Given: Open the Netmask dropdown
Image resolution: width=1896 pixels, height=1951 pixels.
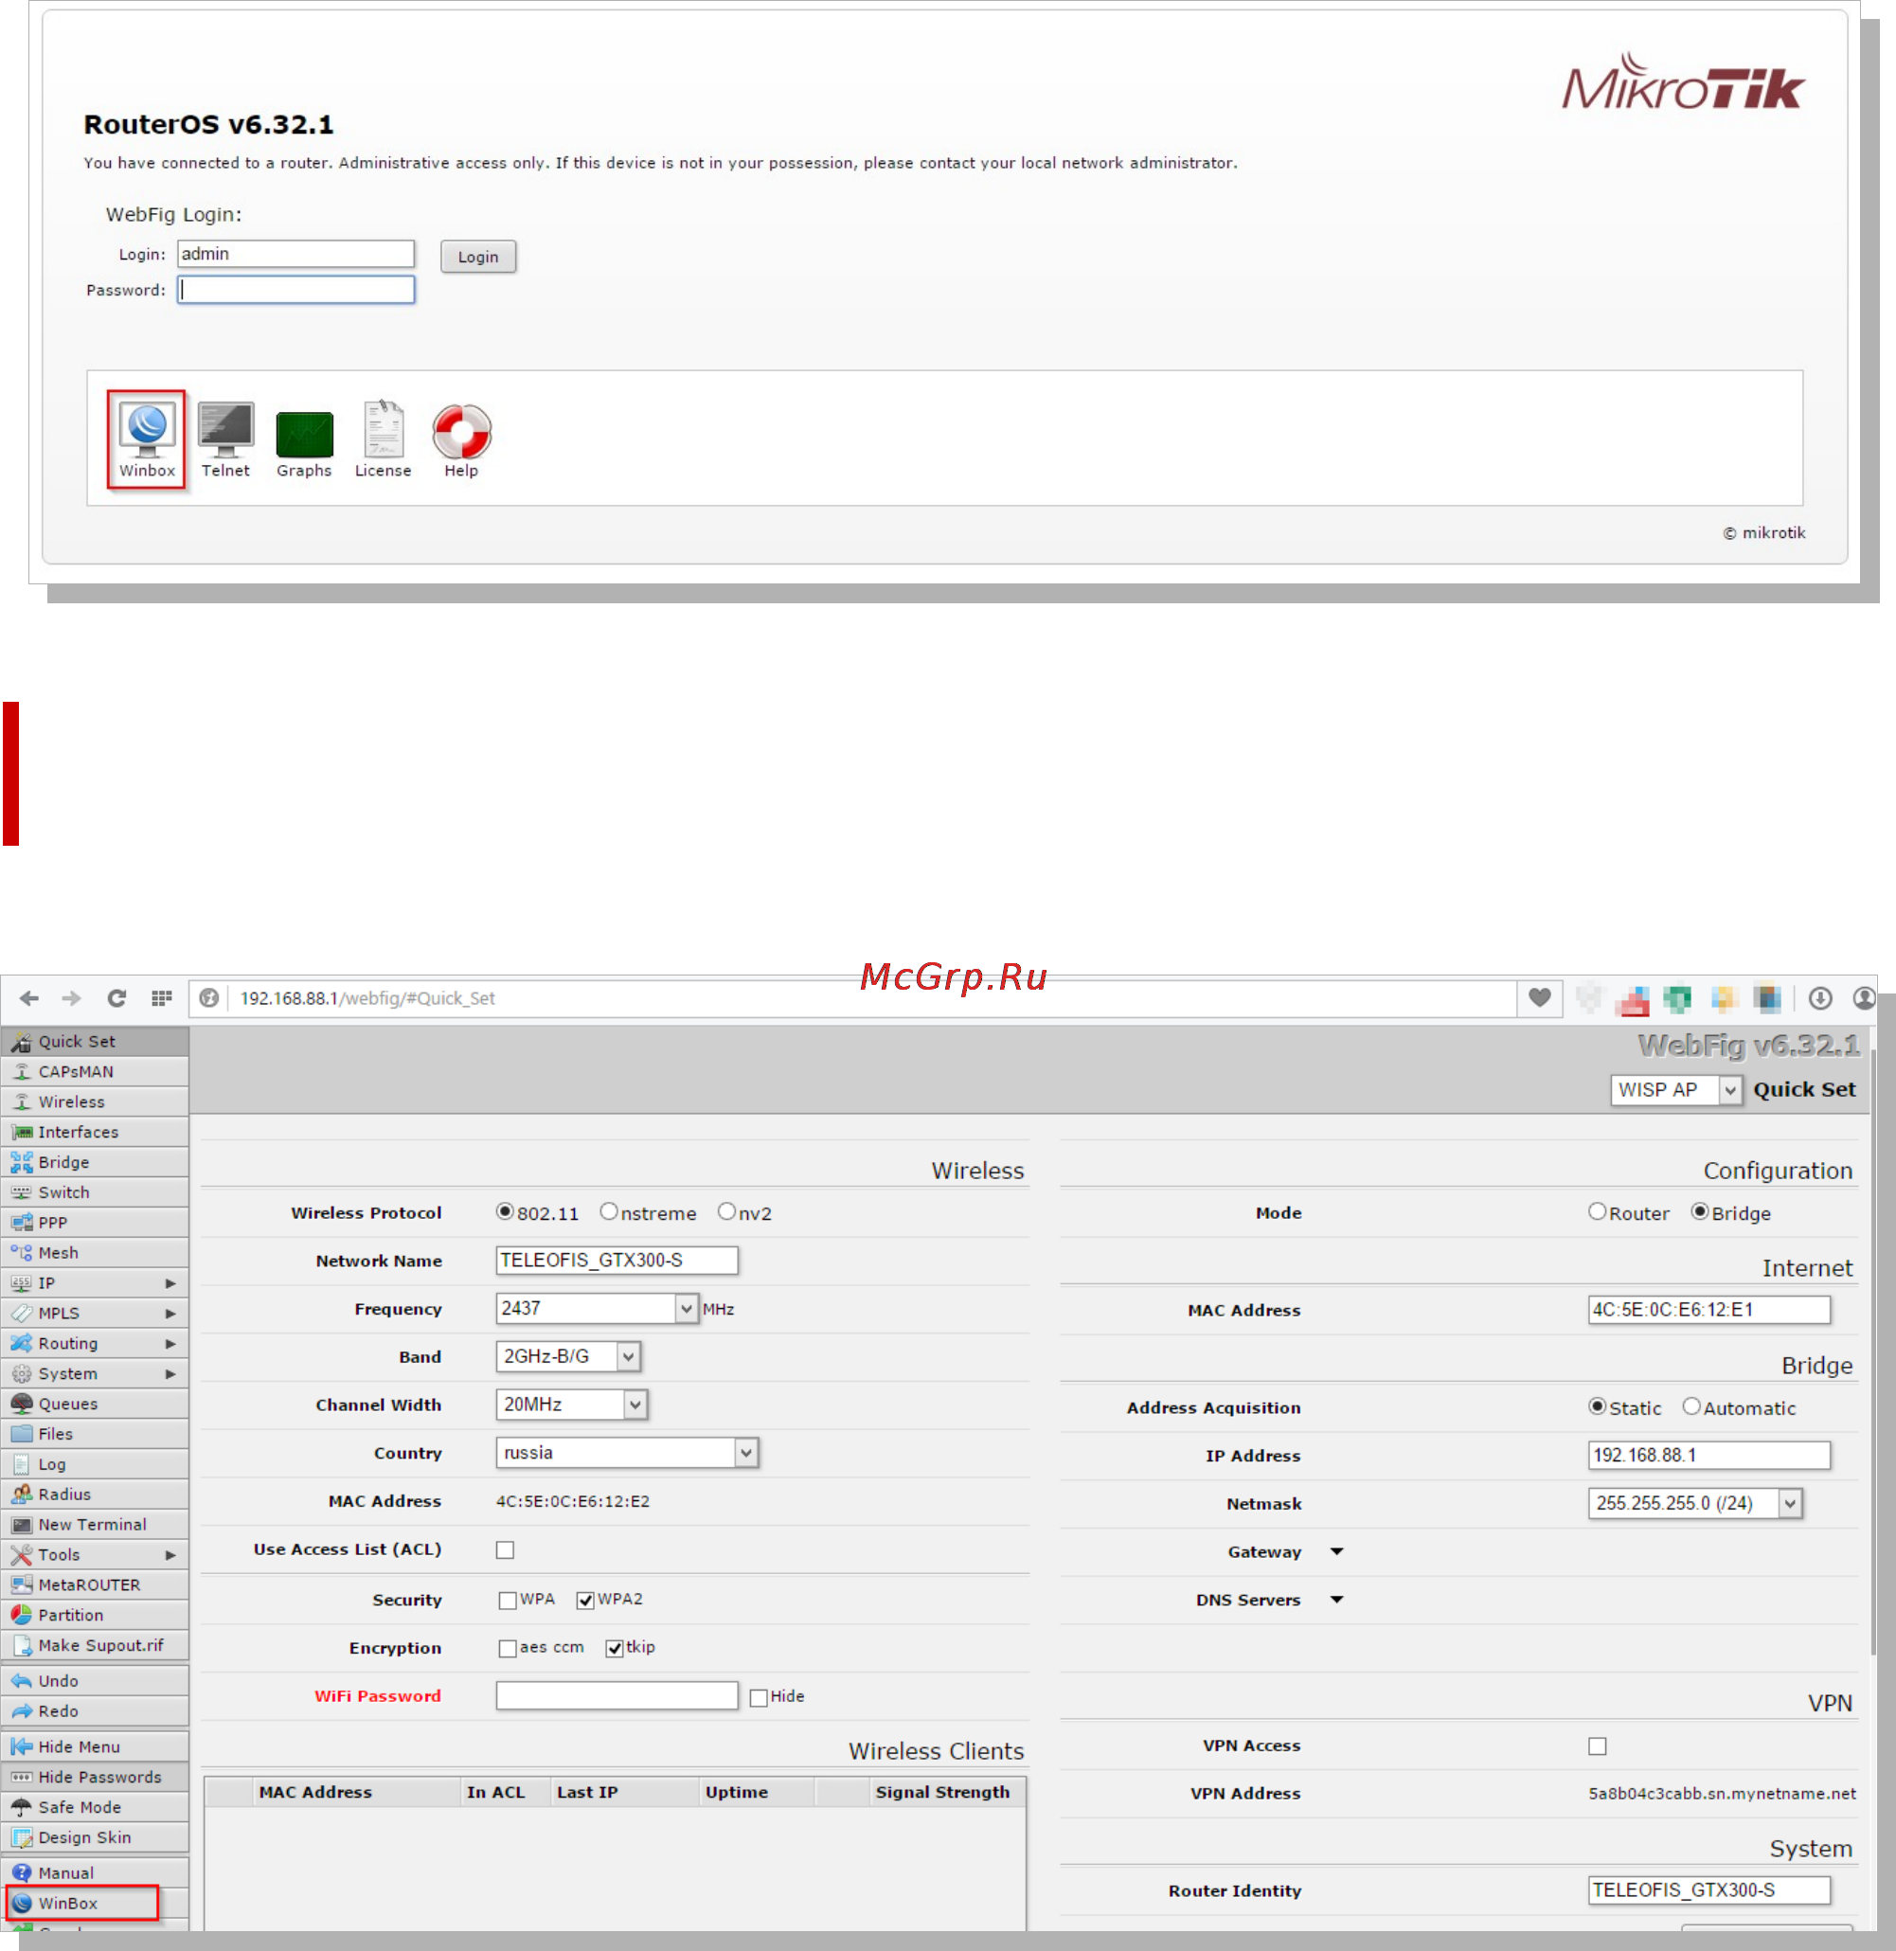Looking at the screenshot, I should 1695,1504.
